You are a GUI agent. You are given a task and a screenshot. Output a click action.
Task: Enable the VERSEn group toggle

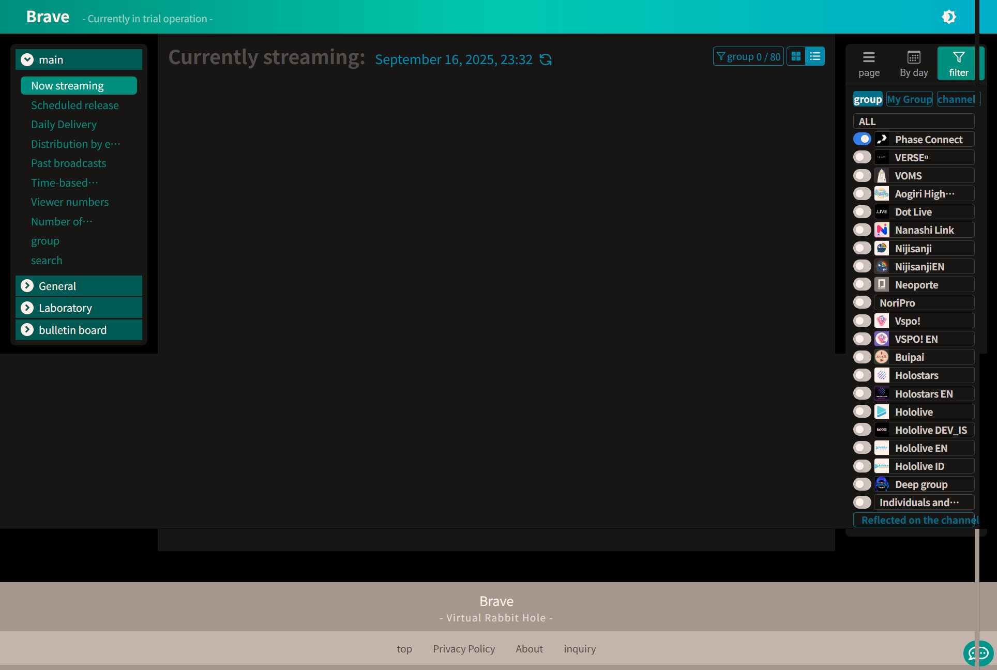862,157
